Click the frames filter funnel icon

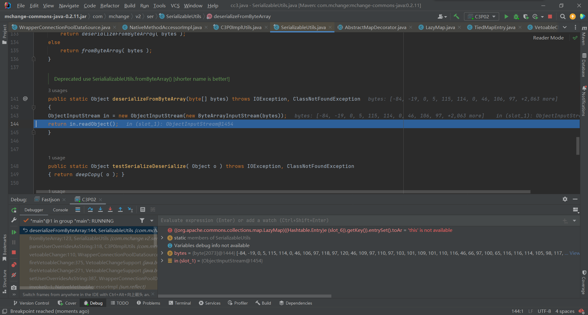(142, 220)
